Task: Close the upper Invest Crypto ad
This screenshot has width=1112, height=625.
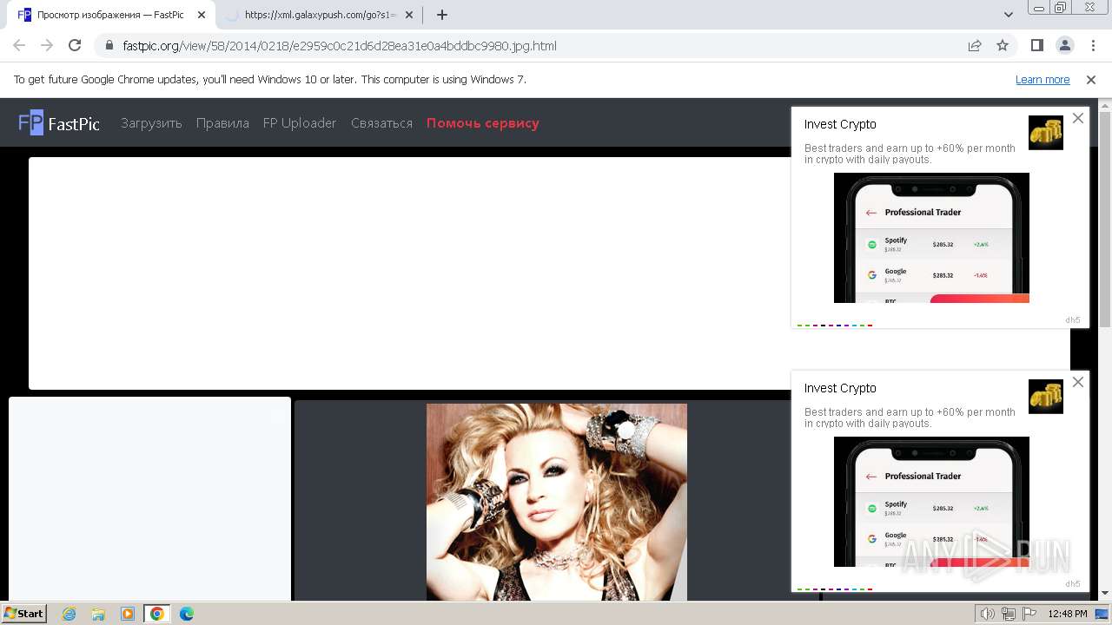Action: 1078,118
